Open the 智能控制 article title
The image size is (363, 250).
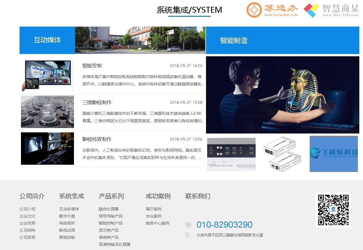[x=92, y=66]
